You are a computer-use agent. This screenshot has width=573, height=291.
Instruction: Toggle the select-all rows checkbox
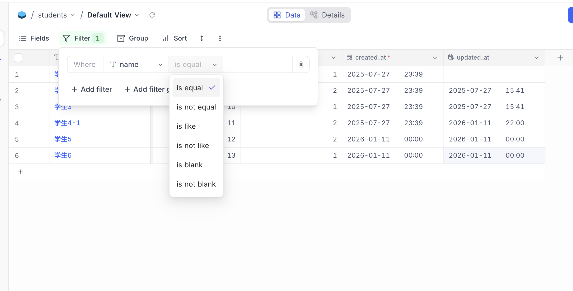tap(18, 58)
